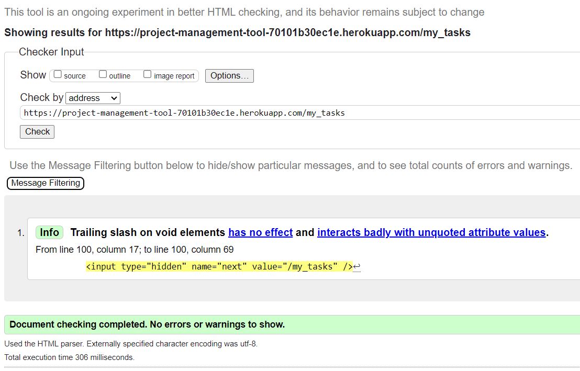Viewport: 580px width, 371px height.
Task: Select the URL input field
Action: [209, 113]
